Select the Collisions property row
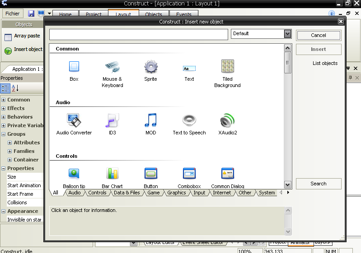 click(24, 202)
